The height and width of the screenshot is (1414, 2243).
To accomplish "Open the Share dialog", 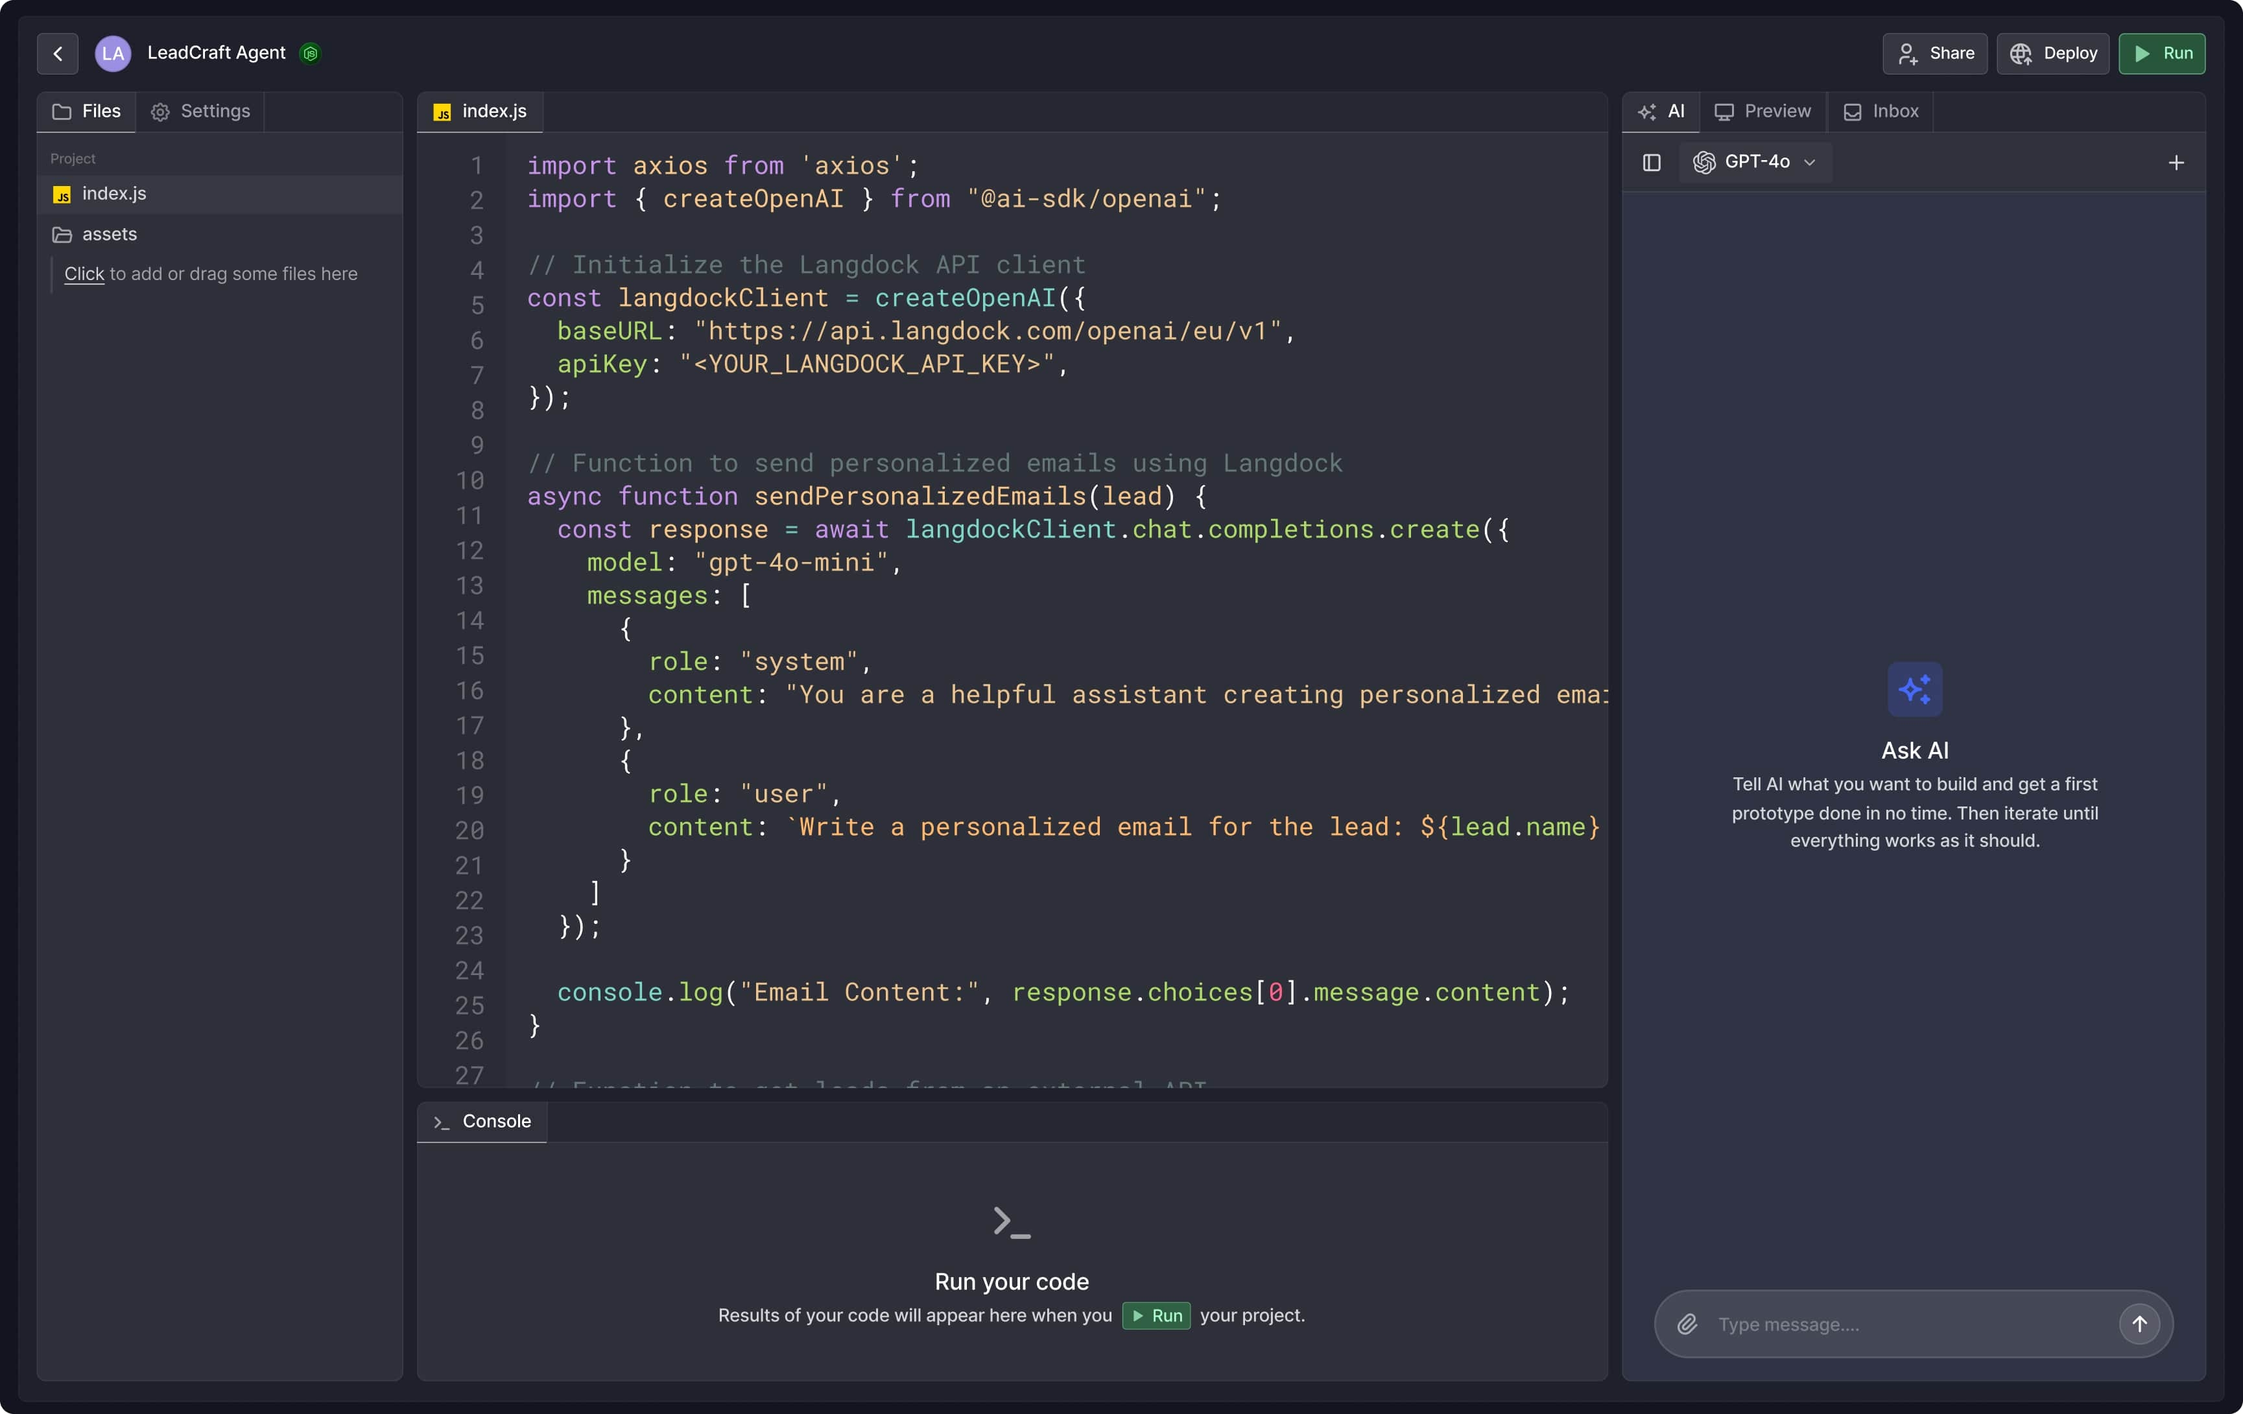I will tap(1935, 53).
